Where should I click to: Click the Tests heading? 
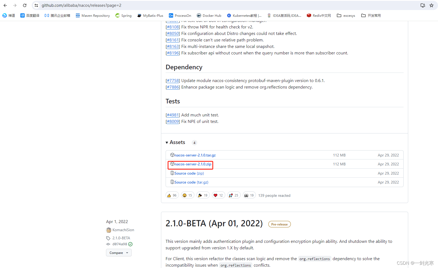tap(173, 101)
